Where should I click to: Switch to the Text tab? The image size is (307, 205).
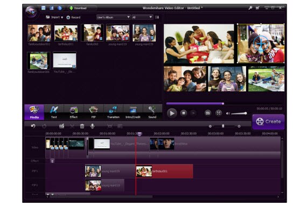[x=54, y=112]
